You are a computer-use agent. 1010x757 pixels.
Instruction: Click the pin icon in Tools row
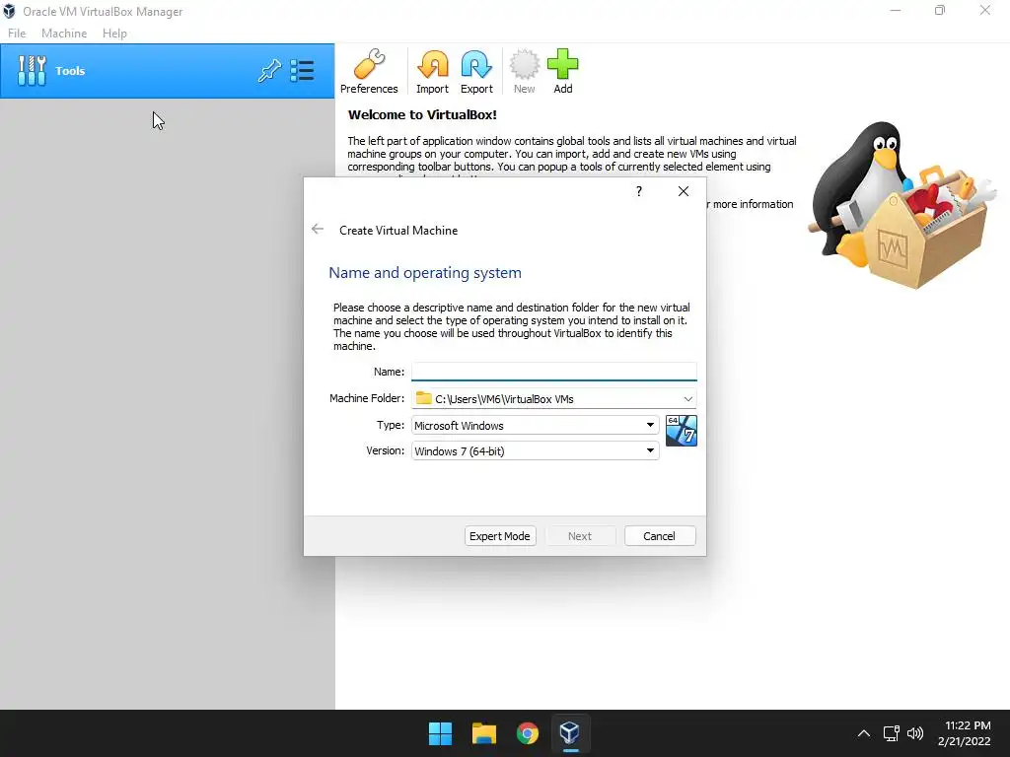point(269,71)
